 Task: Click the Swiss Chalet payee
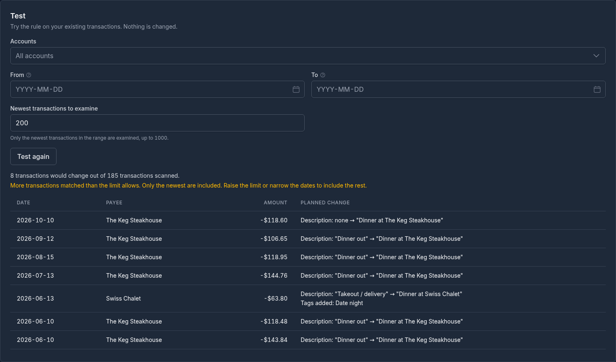[x=123, y=299]
